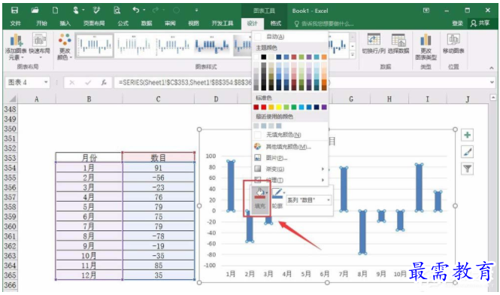500x295 pixels.
Task: Expand the formula bar with right-end arrow
Action: click(492, 82)
